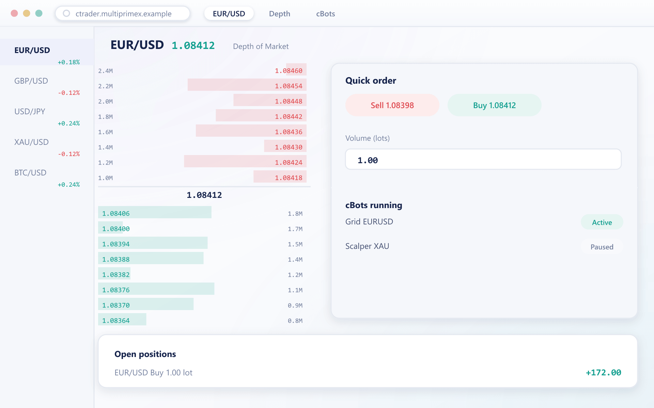Click bid price 1.08364 row
Viewport: 654px width, 408px height.
[x=202, y=319]
